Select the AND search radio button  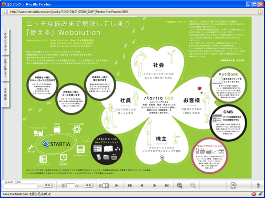6,182
